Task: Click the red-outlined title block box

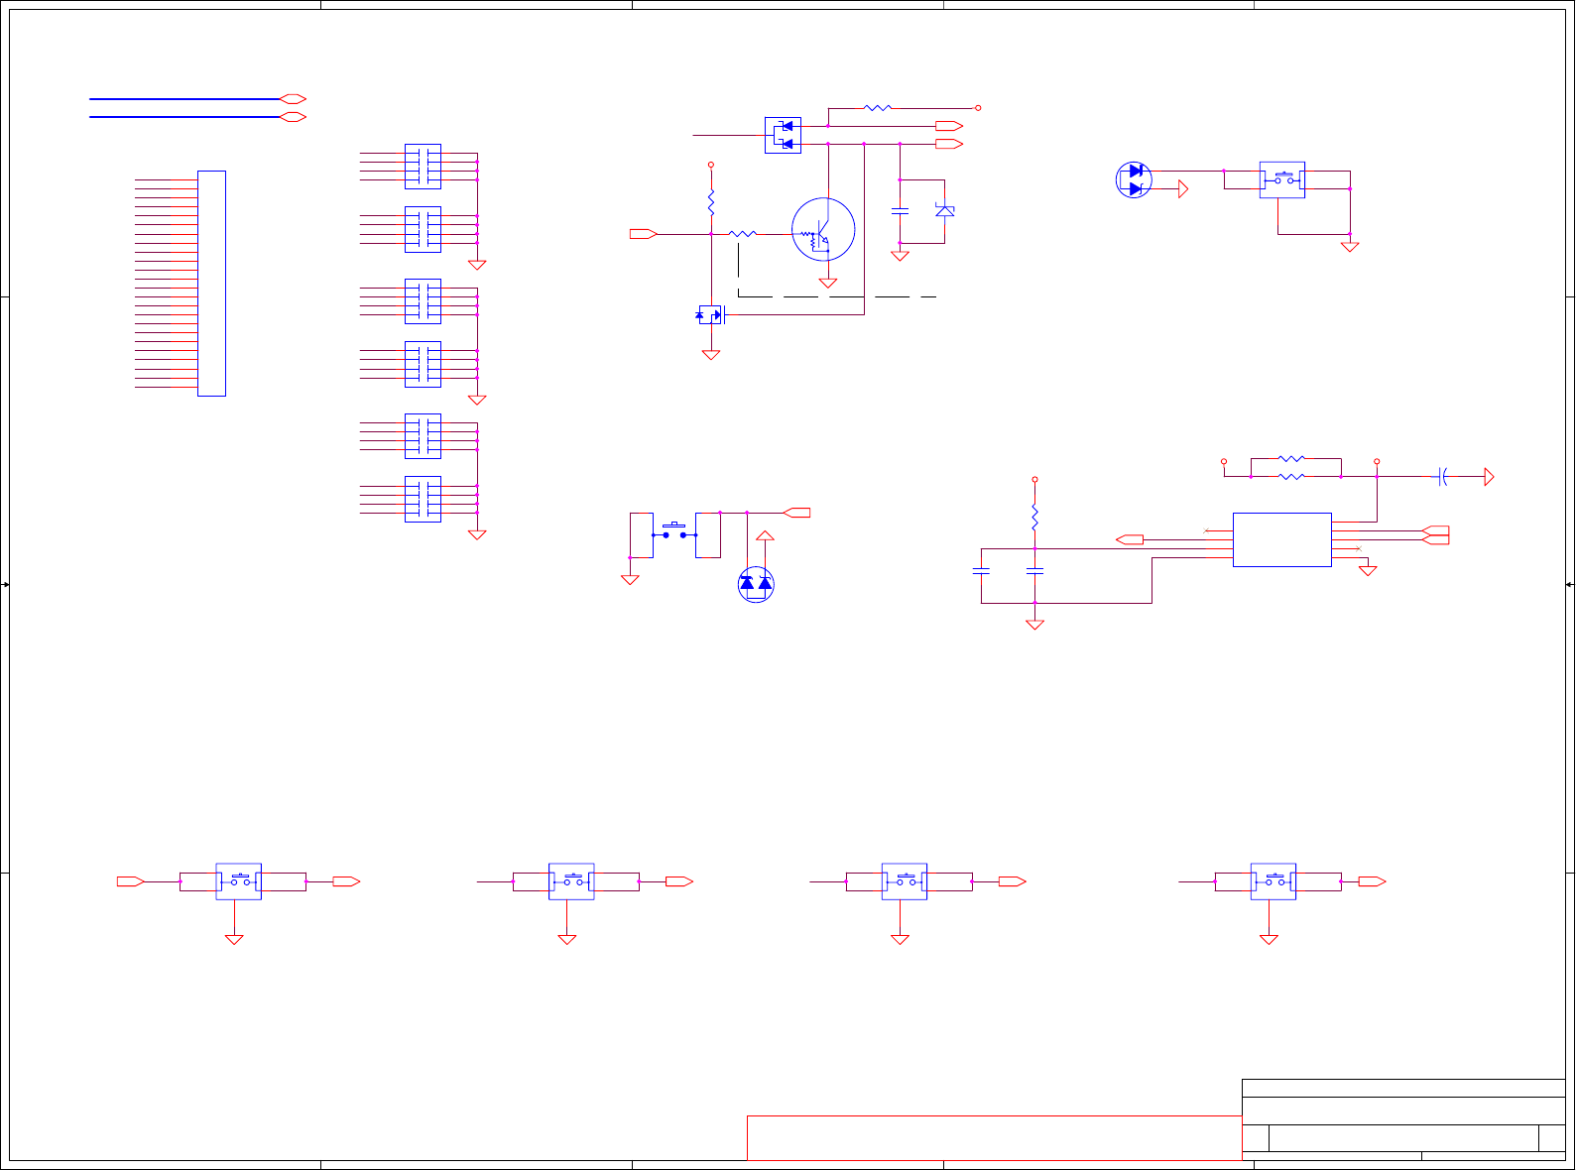Action: click(994, 1137)
